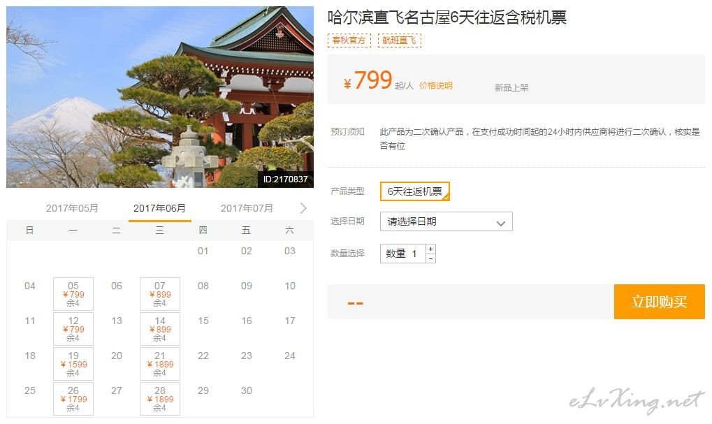Click the product title 哈尔滨直飞名古屋6天往返含税机票

(x=446, y=17)
